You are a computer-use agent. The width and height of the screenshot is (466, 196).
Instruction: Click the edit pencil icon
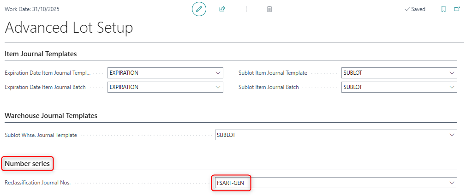[199, 9]
